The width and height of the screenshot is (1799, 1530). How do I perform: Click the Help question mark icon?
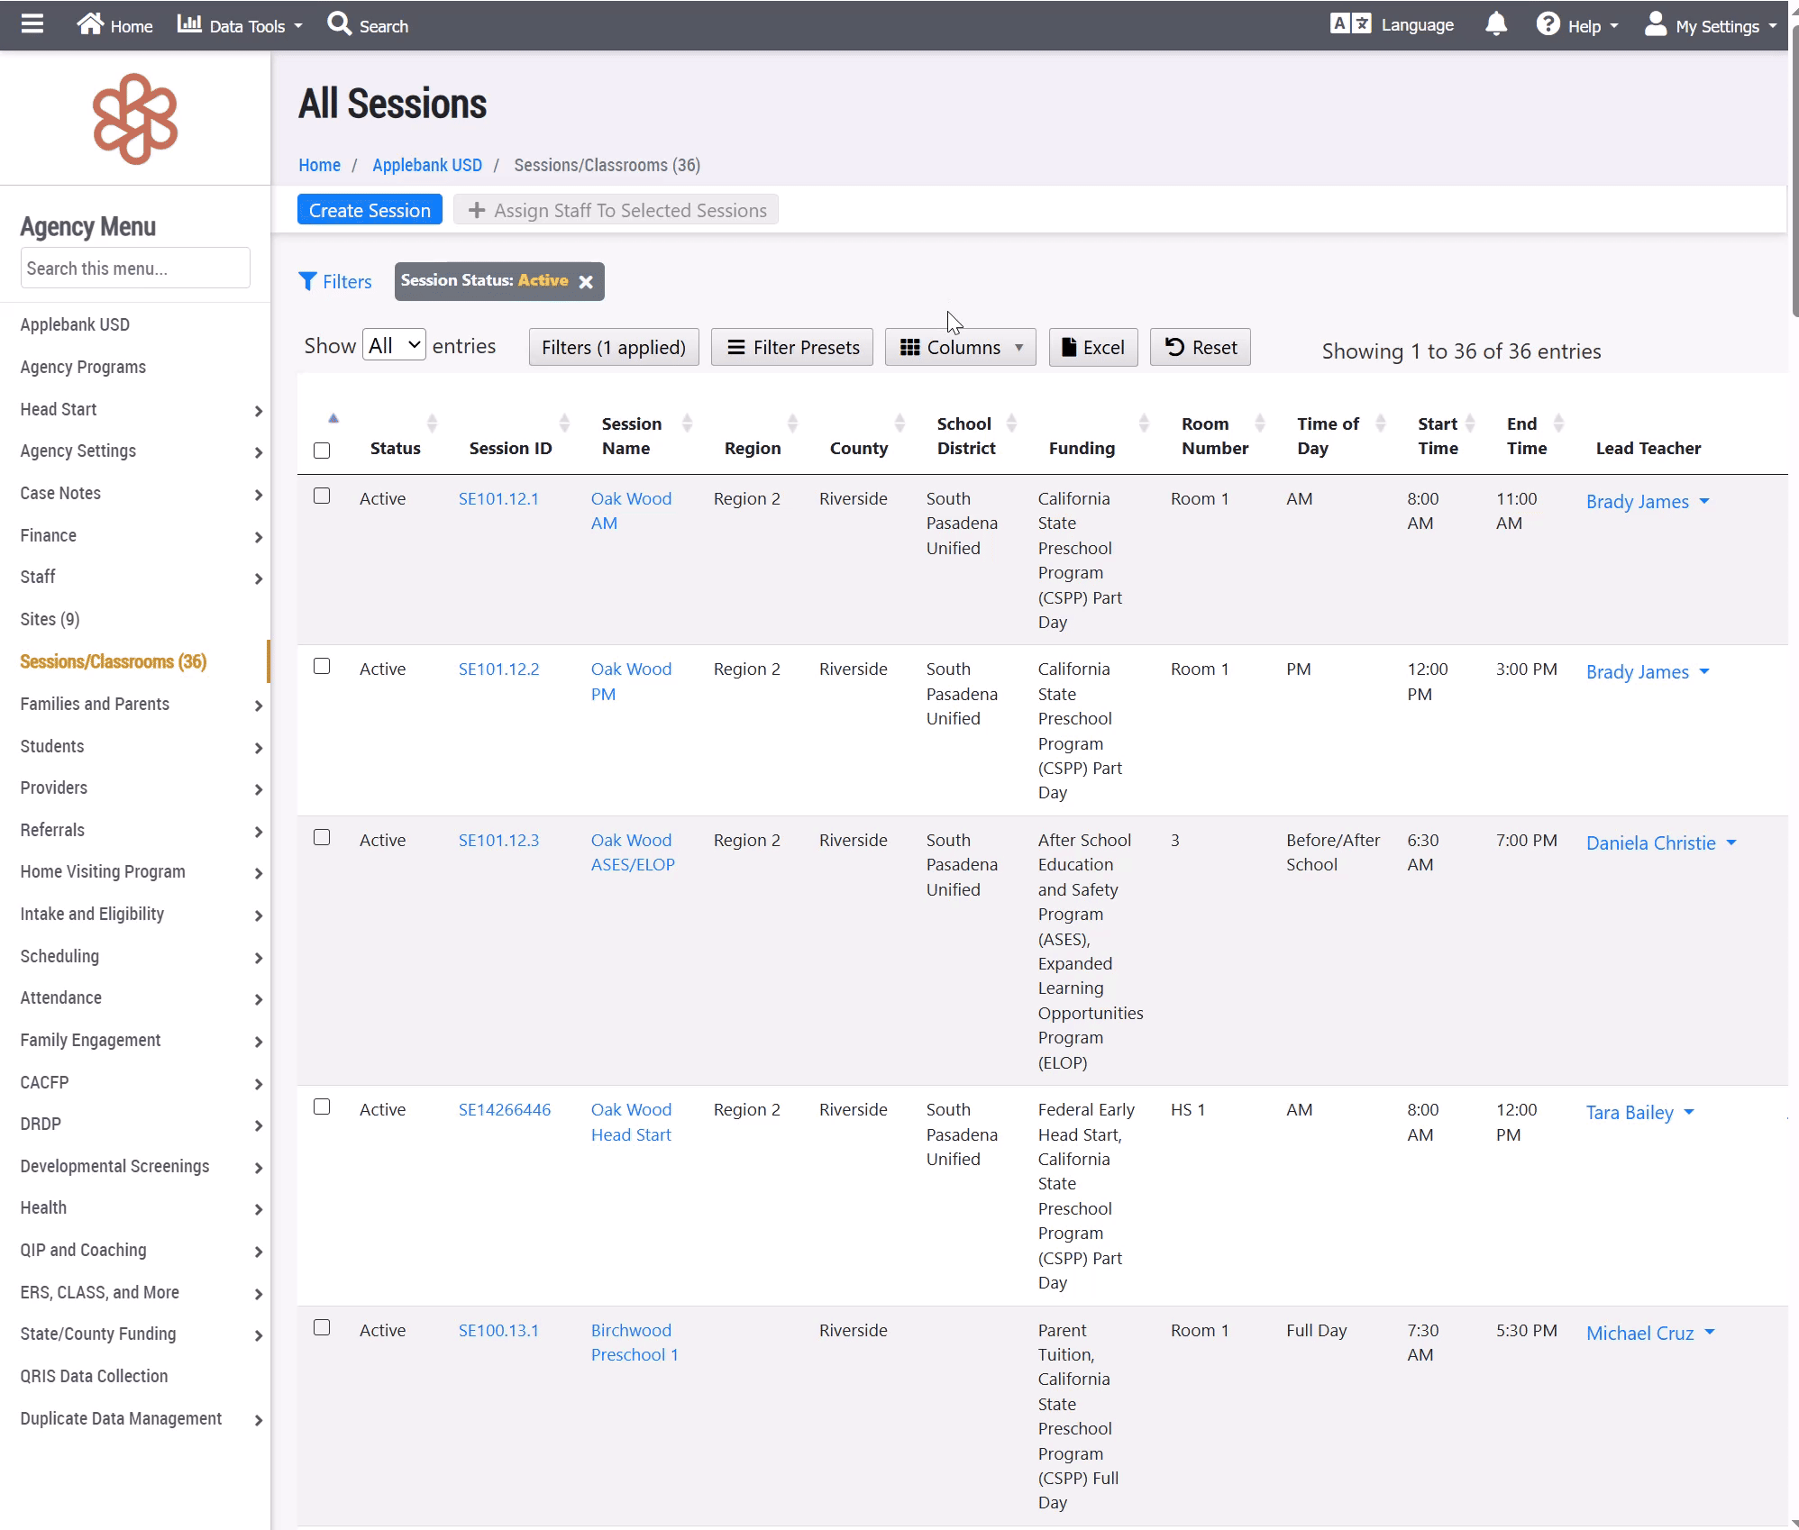click(x=1548, y=24)
